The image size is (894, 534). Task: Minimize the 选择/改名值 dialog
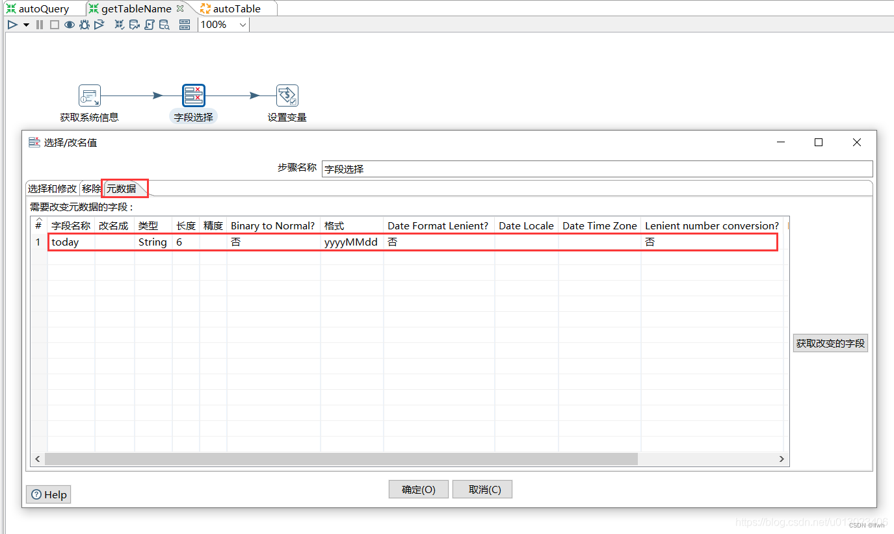781,142
